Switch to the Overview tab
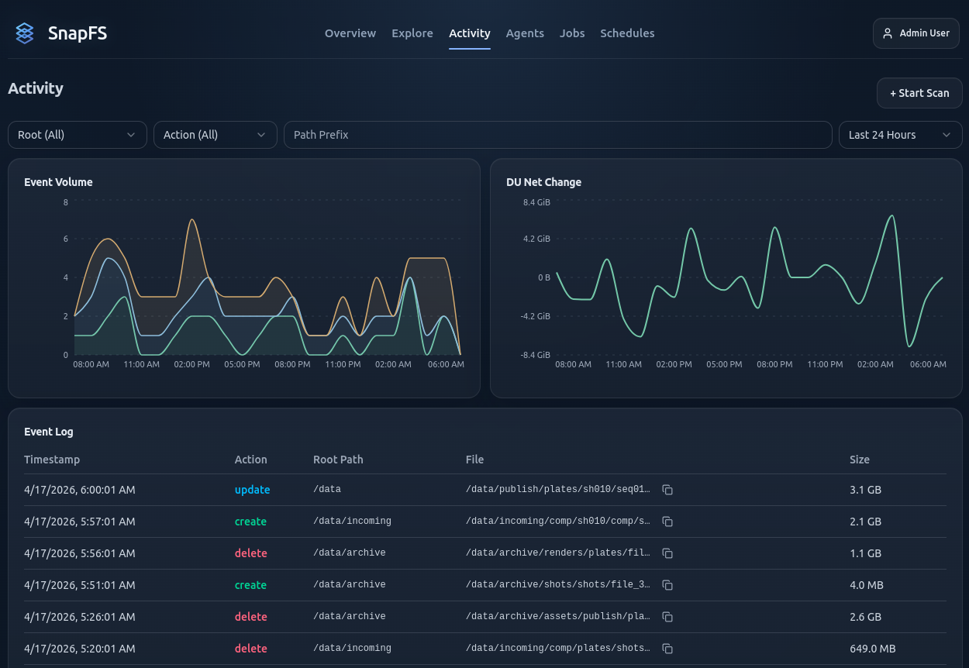The height and width of the screenshot is (668, 969). click(x=350, y=33)
